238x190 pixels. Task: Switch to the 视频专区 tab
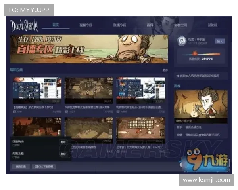[86, 25]
